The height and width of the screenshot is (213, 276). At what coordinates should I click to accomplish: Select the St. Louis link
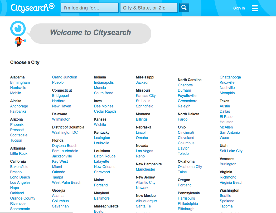tap(143, 101)
